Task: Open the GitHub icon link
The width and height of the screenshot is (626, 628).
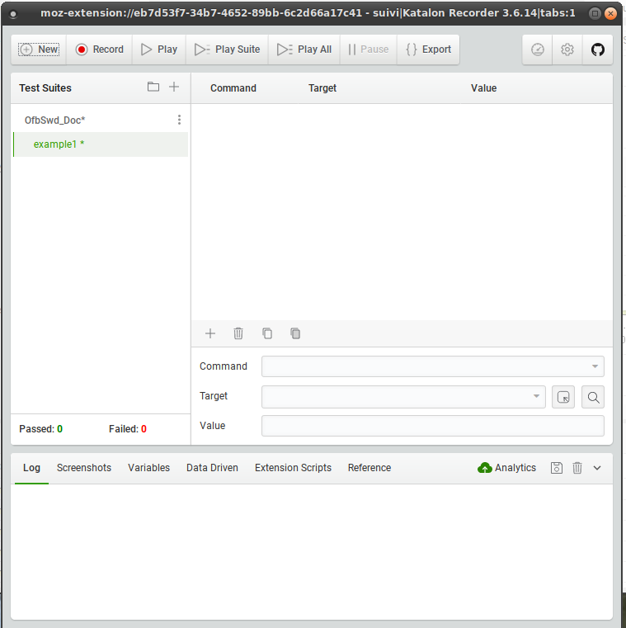Action: pos(598,50)
